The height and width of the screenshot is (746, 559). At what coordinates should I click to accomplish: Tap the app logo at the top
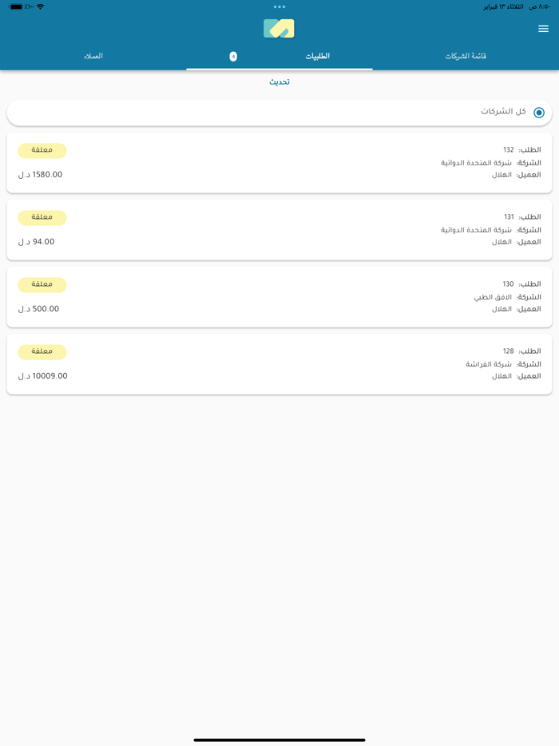coord(279,28)
